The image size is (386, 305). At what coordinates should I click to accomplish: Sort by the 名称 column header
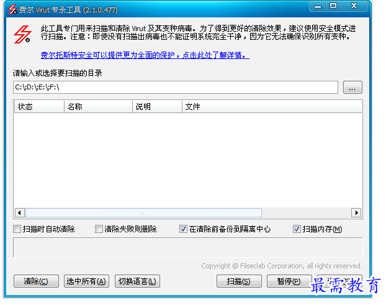pyautogui.click(x=98, y=107)
